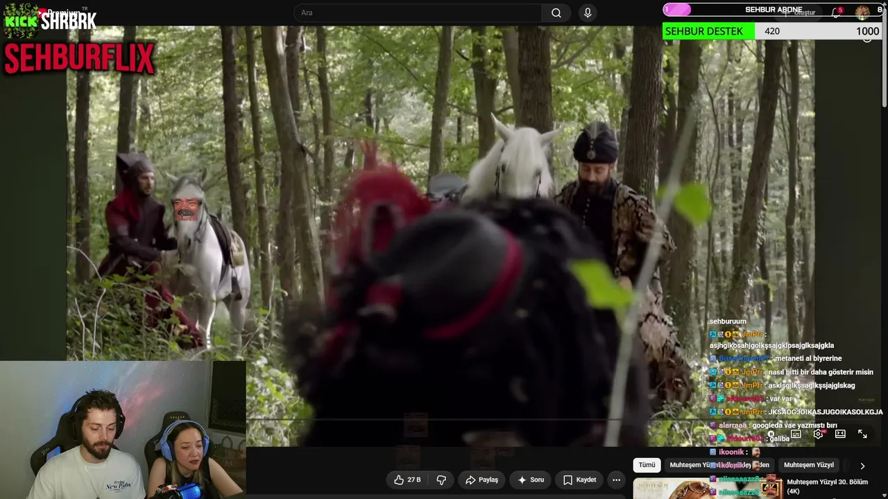This screenshot has height=499, width=888.
Task: Open the Soru ask button
Action: click(x=531, y=480)
